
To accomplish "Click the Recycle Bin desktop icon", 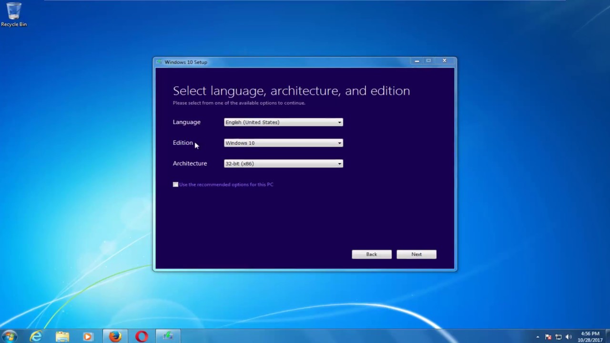I will [14, 14].
